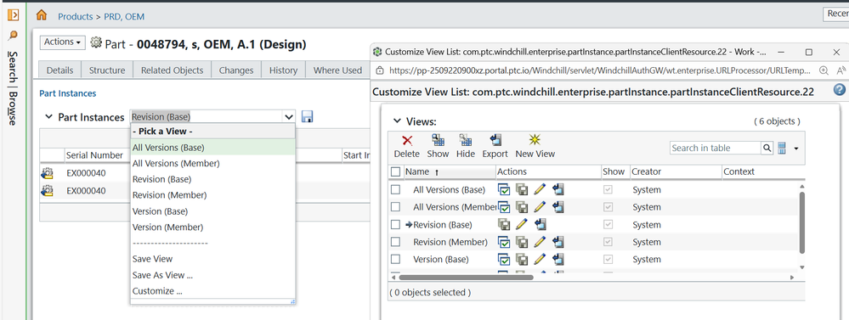The width and height of the screenshot is (849, 320).
Task: Open the Products breadcrumb link
Action: (76, 17)
